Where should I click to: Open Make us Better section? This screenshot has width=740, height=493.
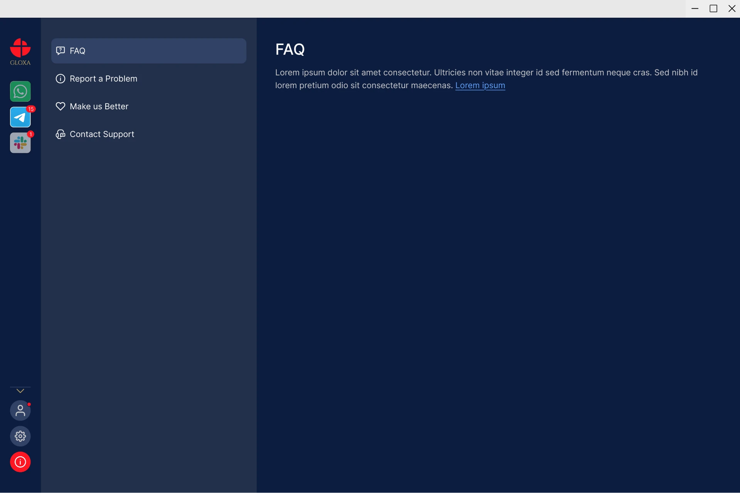pos(149,106)
